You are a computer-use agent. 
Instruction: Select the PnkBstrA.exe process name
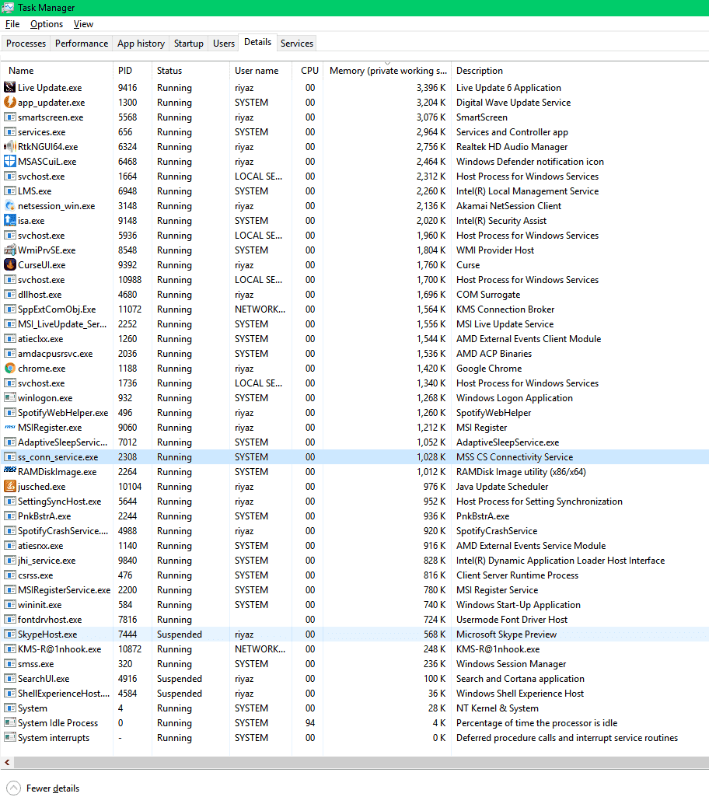click(44, 516)
